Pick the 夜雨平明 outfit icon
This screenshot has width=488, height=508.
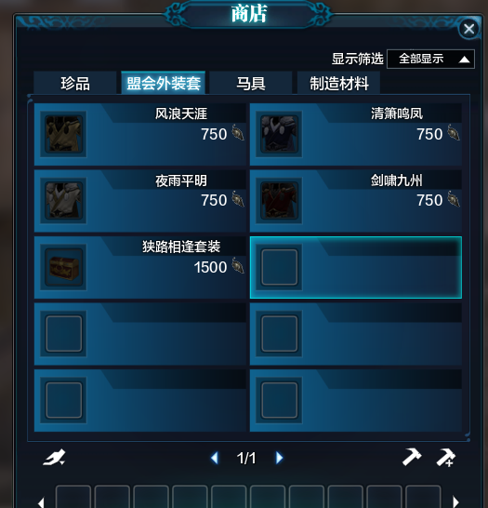click(63, 200)
